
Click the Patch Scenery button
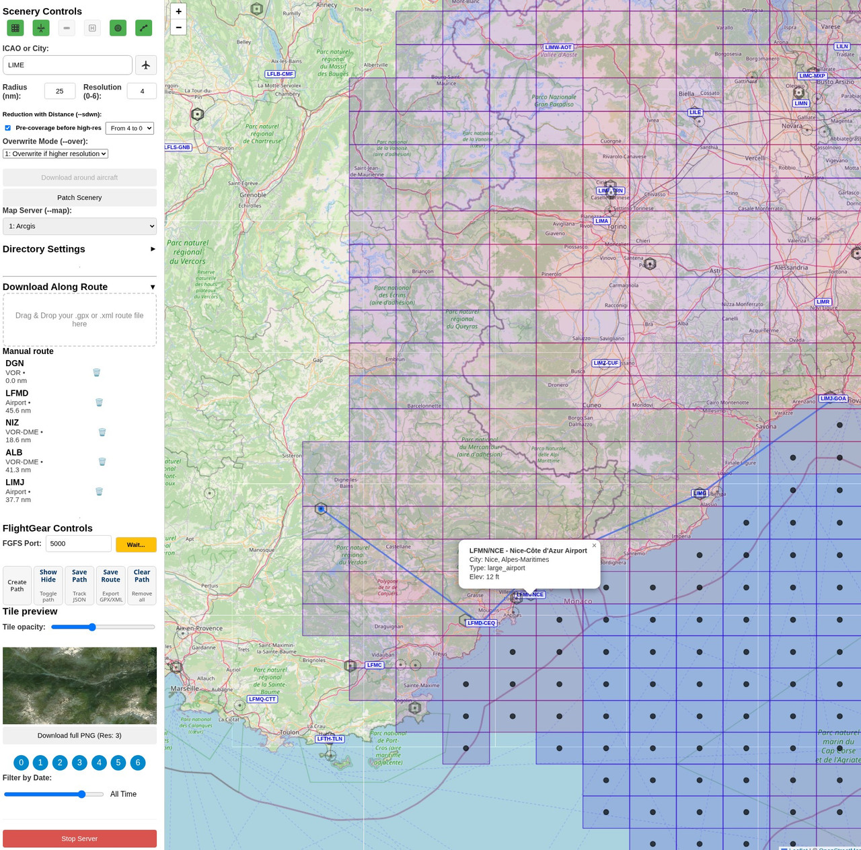[x=79, y=197]
